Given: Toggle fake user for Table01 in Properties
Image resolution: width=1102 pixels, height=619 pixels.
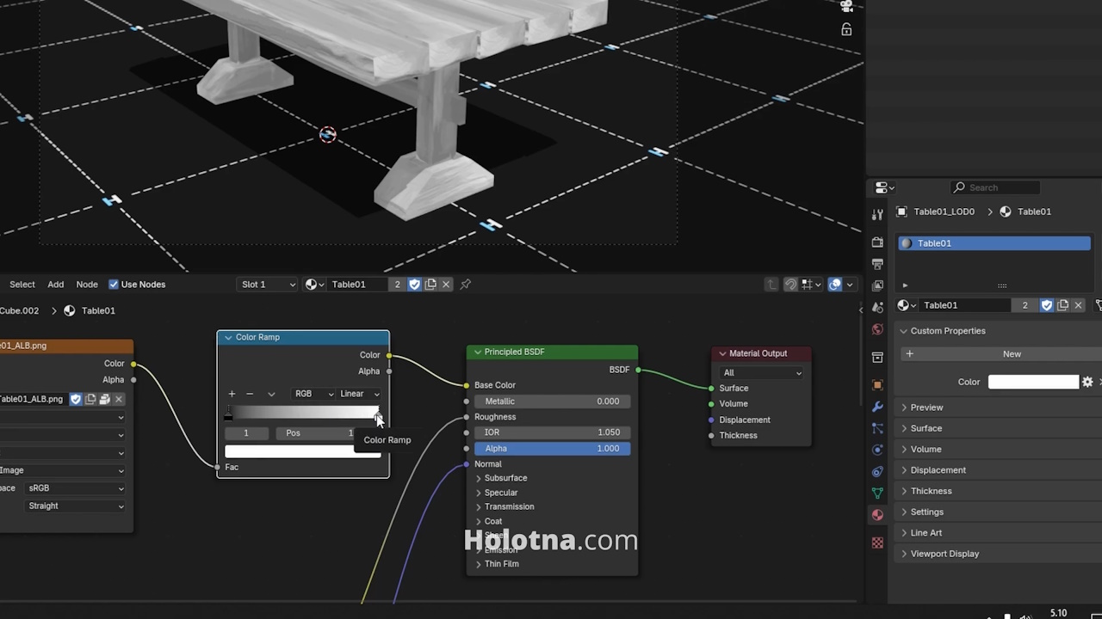Looking at the screenshot, I should 1047,305.
